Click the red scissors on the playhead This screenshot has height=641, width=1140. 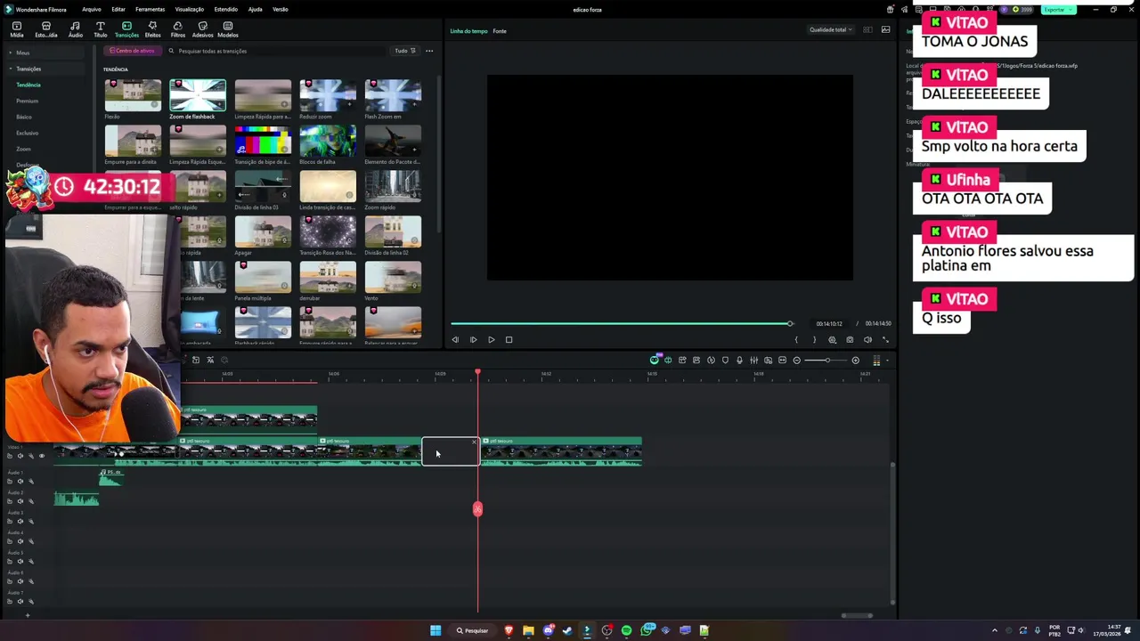477,508
